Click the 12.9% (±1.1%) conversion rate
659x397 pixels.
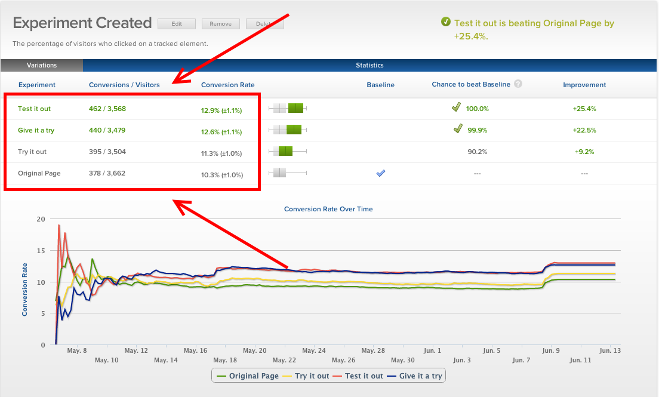click(221, 110)
